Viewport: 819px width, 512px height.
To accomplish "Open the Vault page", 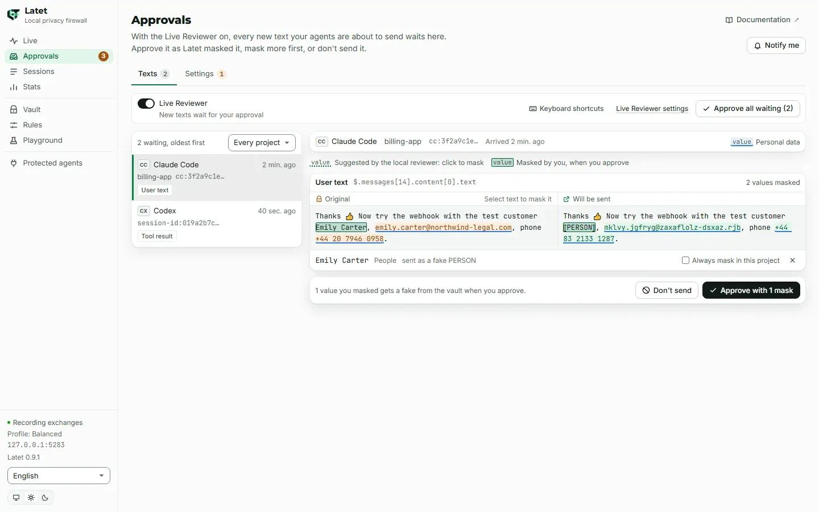I will [59, 110].
